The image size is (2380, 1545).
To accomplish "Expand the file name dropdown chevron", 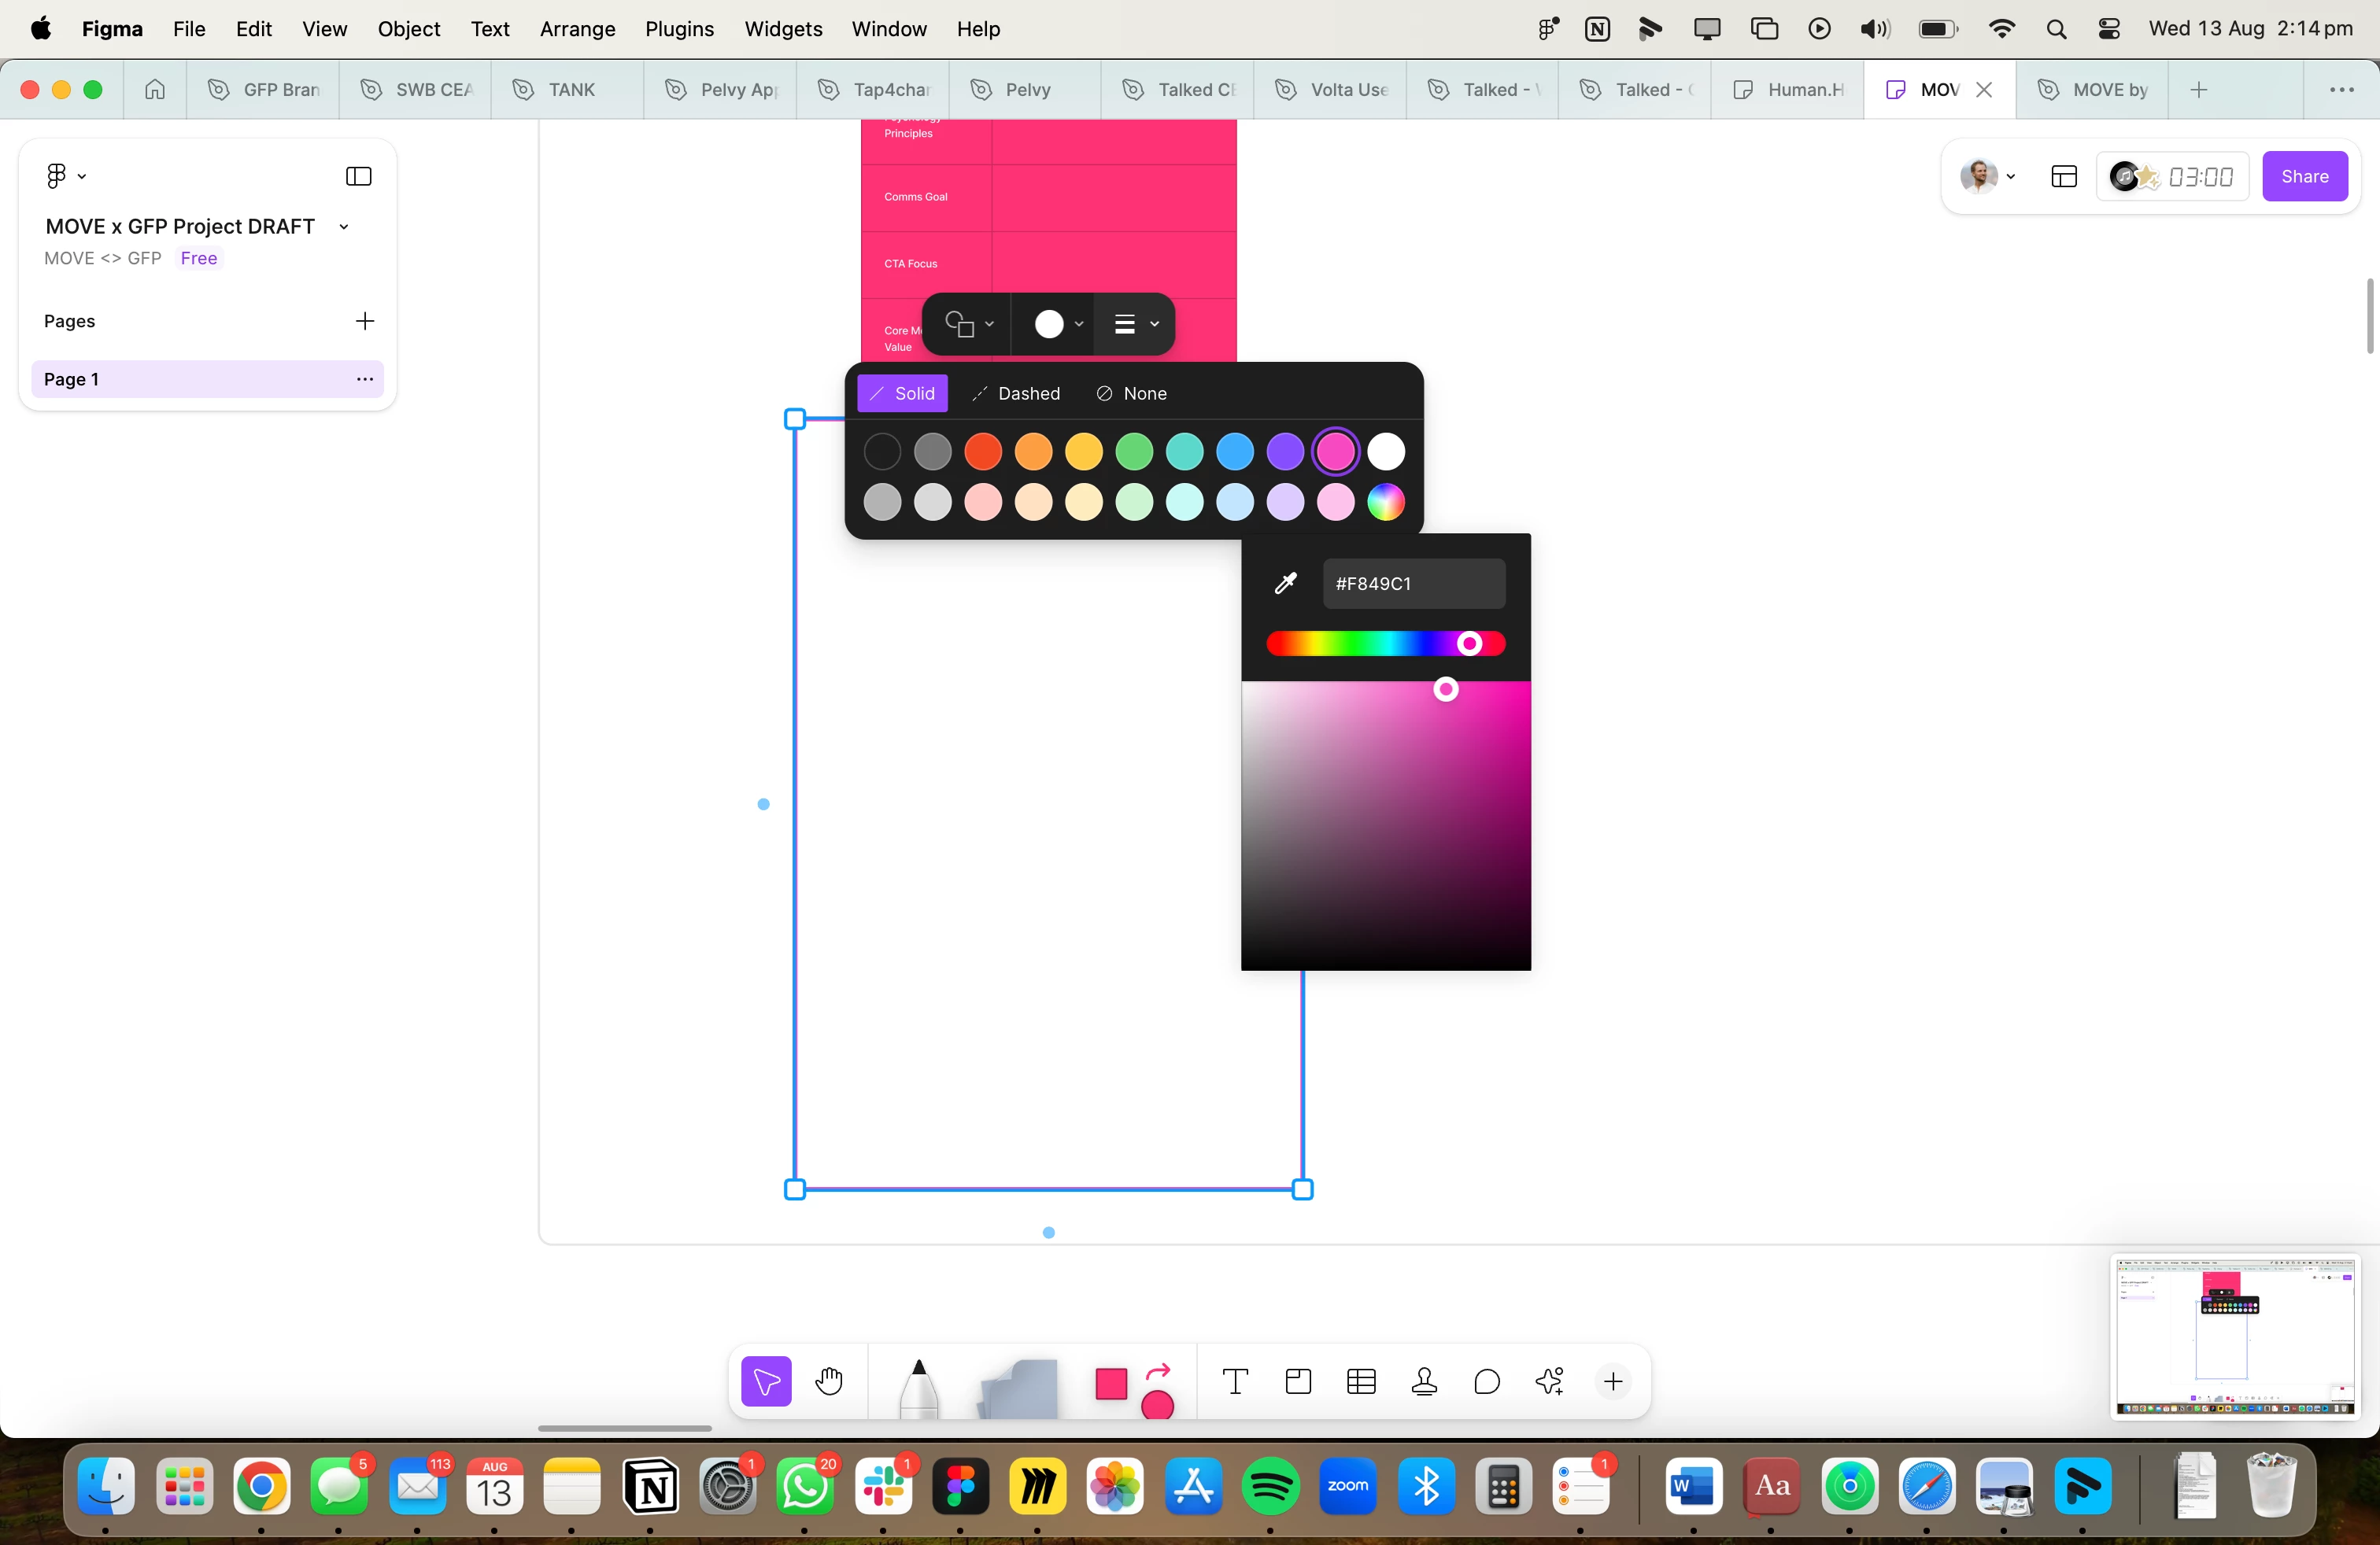I will point(344,227).
